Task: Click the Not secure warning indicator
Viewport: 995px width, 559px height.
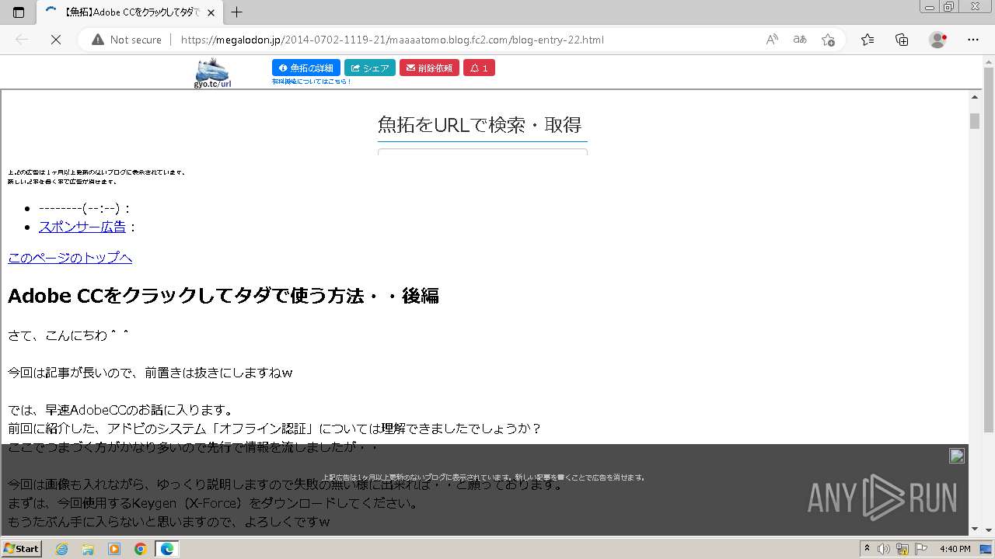Action: pos(127,40)
